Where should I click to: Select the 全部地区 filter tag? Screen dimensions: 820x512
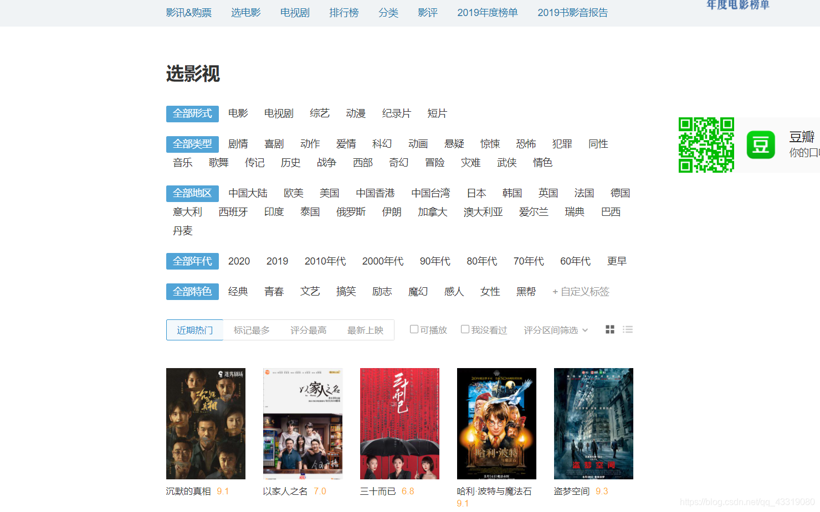pos(192,193)
